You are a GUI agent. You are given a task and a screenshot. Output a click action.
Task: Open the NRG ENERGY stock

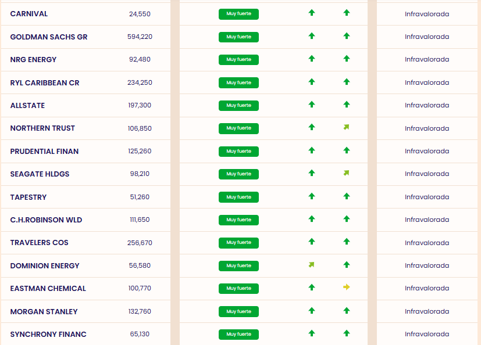click(x=33, y=60)
